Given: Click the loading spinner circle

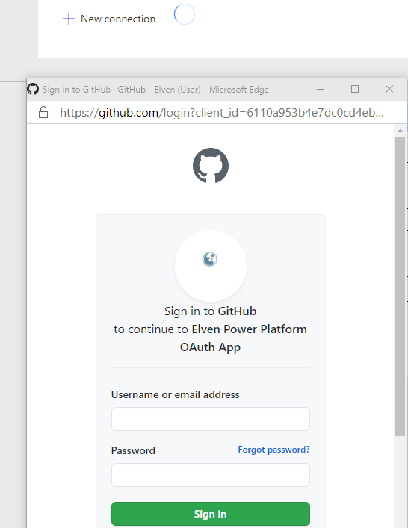Looking at the screenshot, I should [185, 14].
